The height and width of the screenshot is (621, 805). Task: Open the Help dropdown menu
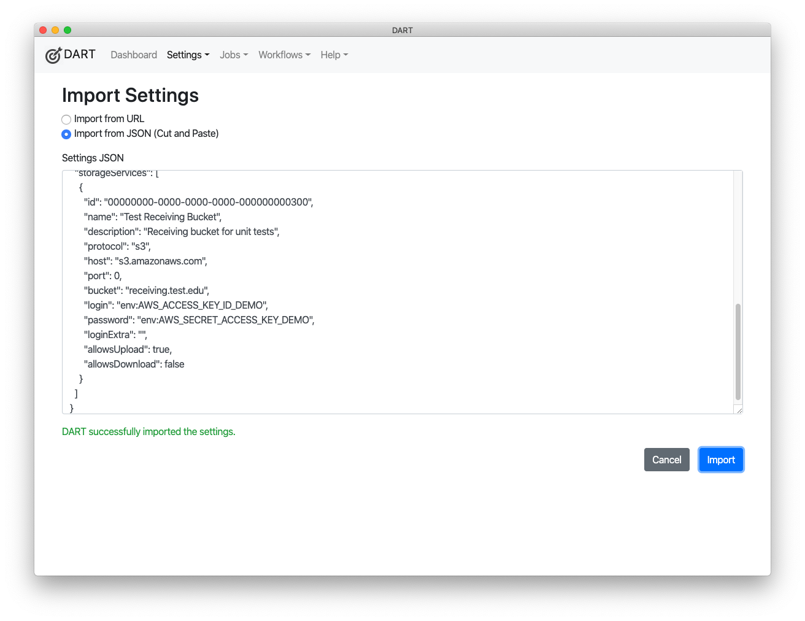(x=331, y=55)
